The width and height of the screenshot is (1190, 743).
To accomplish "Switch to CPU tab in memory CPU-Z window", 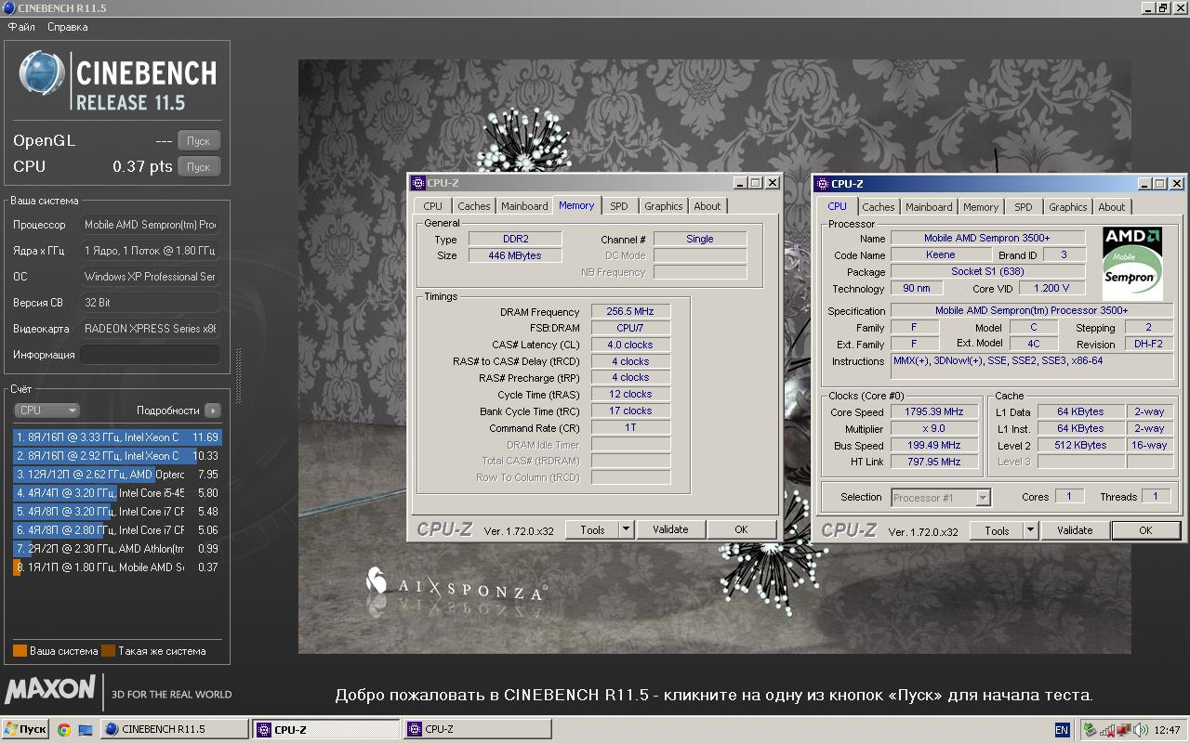I will (x=432, y=206).
